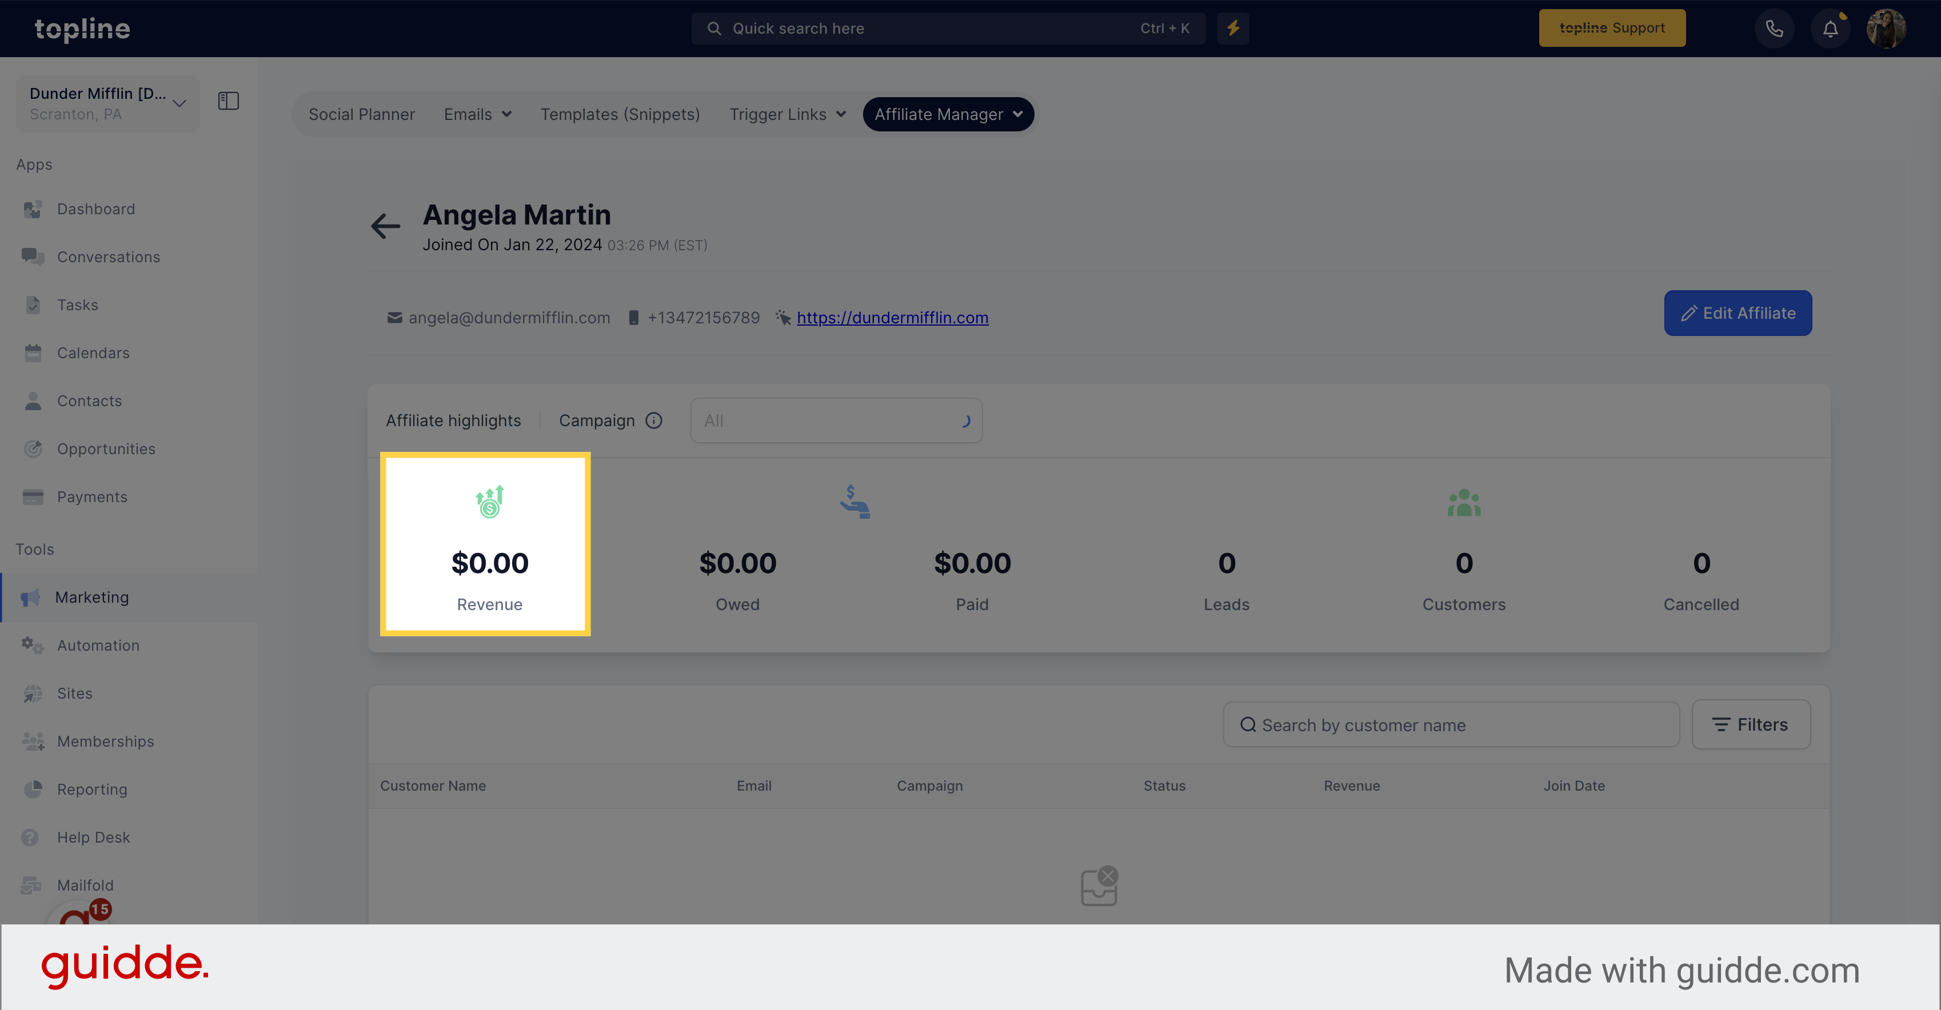Click the Reporting pie chart icon
The height and width of the screenshot is (1010, 1941).
coord(33,789)
